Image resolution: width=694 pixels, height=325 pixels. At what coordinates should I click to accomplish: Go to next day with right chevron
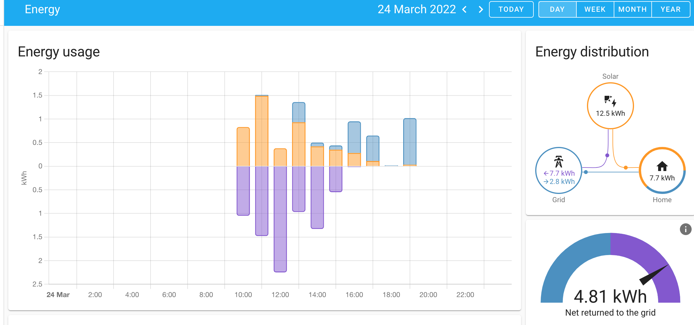[x=481, y=9]
